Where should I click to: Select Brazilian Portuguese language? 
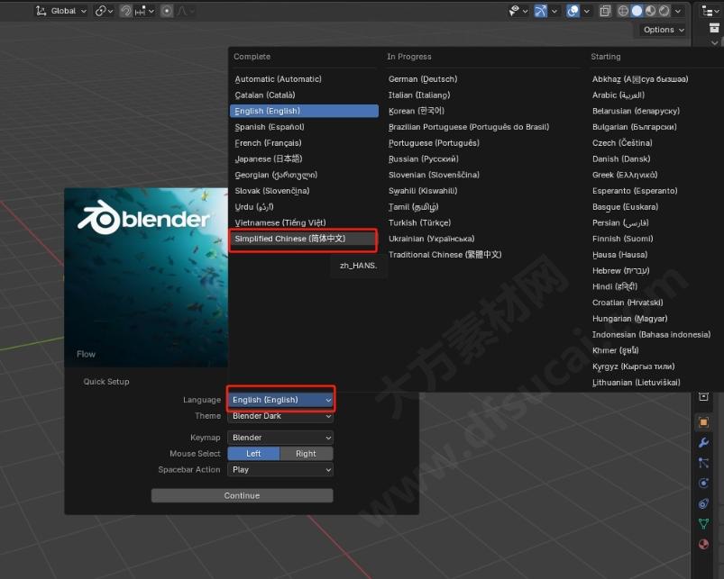(x=482, y=127)
